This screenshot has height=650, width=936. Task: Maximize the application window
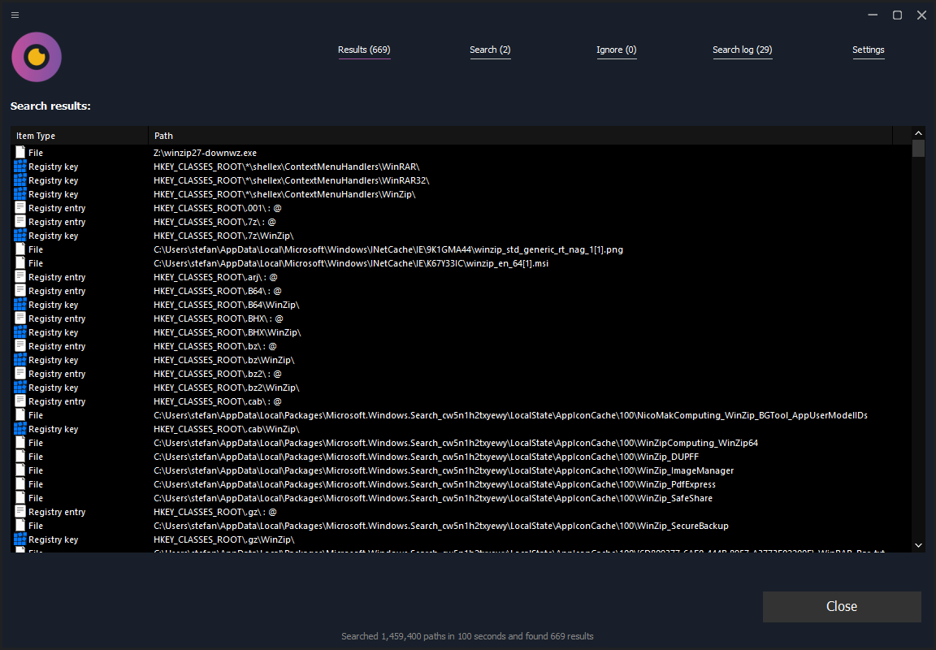click(x=897, y=15)
